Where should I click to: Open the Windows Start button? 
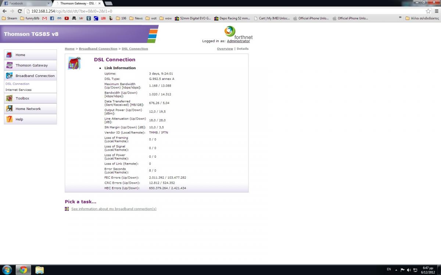(7, 270)
